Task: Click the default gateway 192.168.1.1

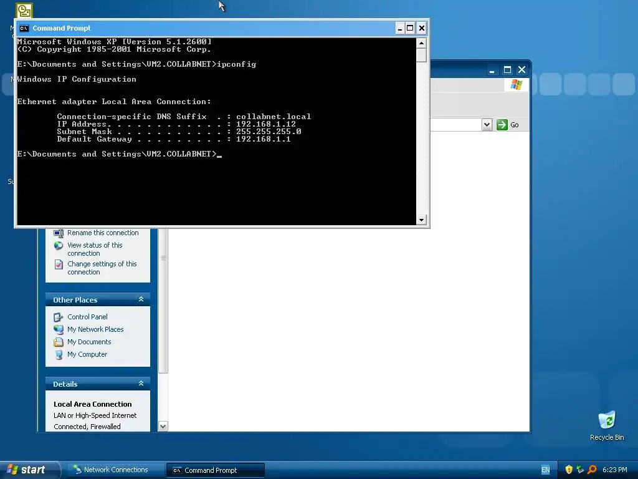Action: [x=264, y=139]
